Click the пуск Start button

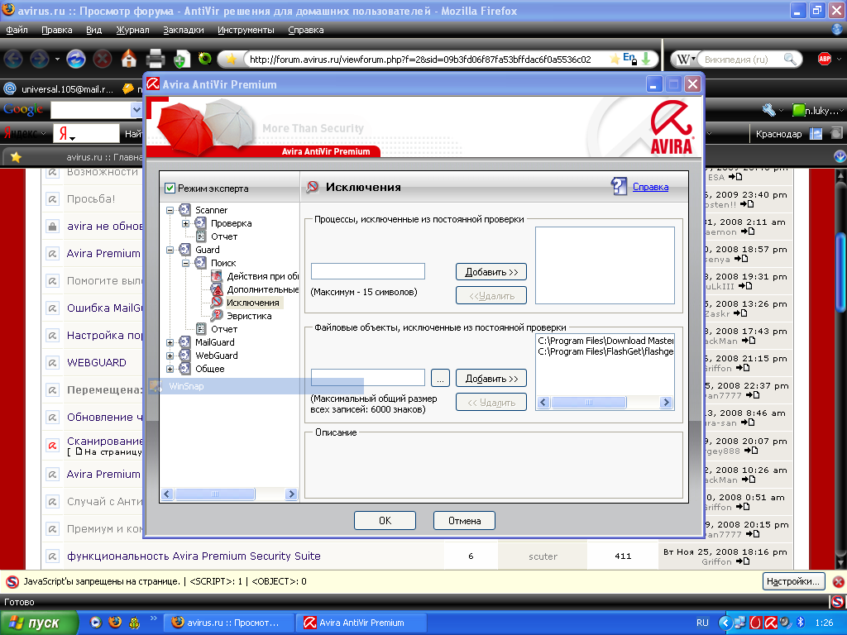[x=38, y=623]
